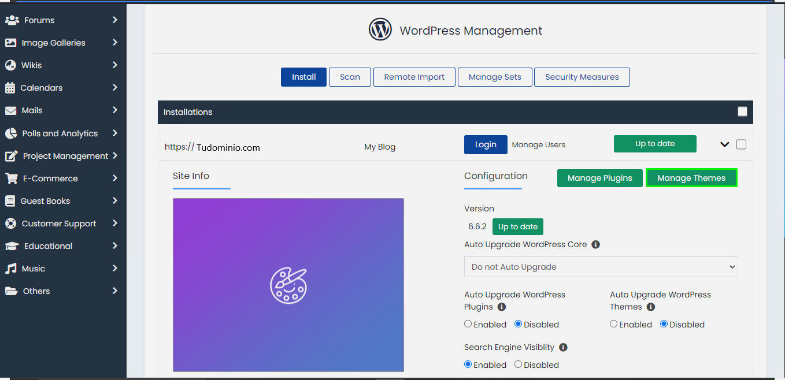Click the Login button for My Blog
Image resolution: width=785 pixels, height=380 pixels.
pyautogui.click(x=486, y=144)
